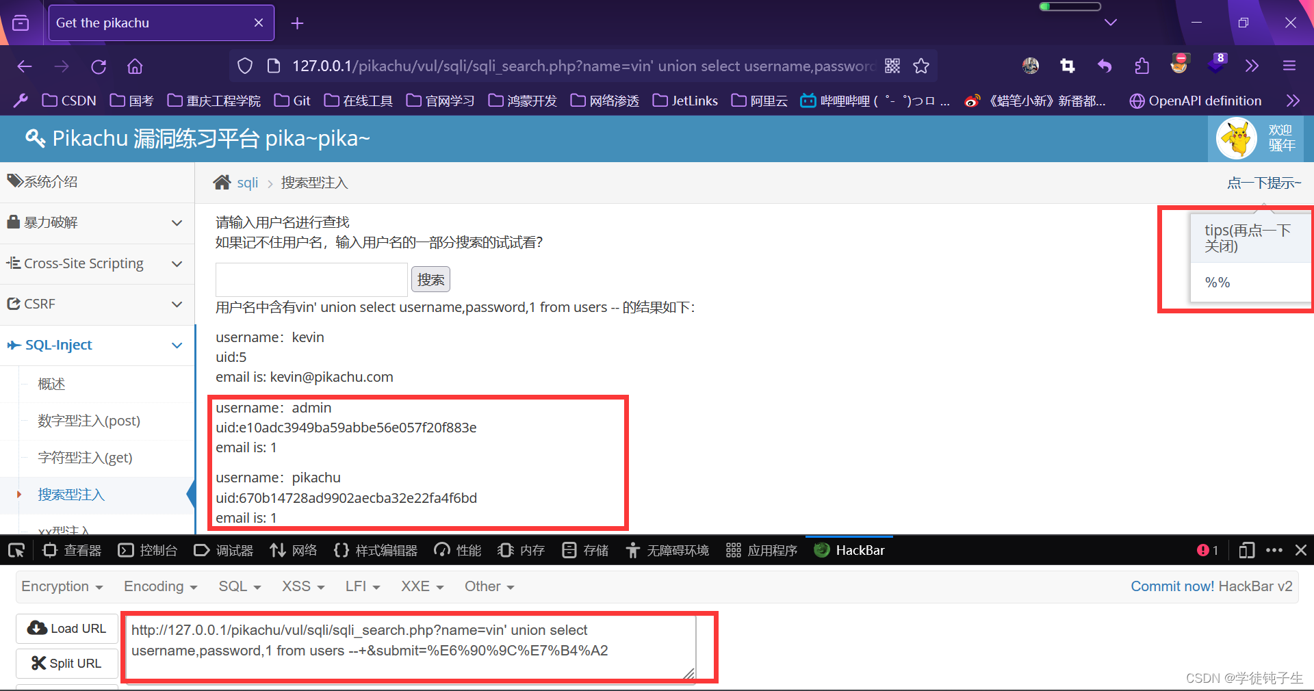Click 点一下提示~ hint link
Screen dimensions: 1314x691
click(1264, 183)
